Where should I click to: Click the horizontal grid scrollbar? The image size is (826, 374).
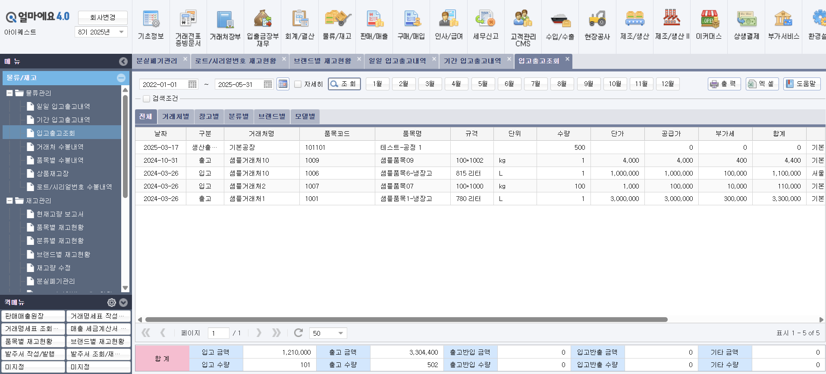tap(406, 320)
